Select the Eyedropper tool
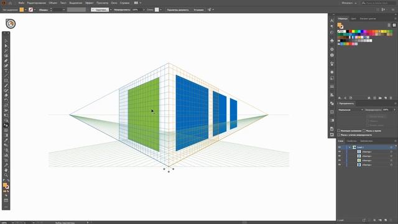The image size is (398, 224). 6,140
